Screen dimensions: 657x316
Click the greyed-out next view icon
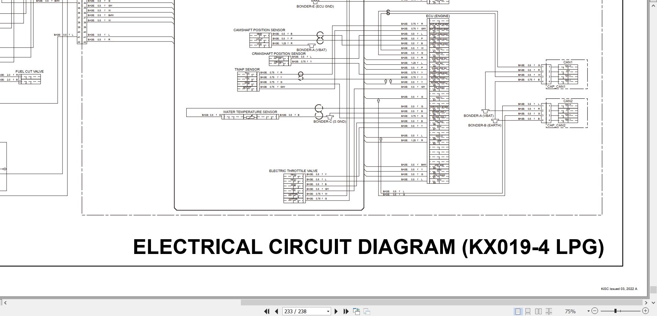367,311
